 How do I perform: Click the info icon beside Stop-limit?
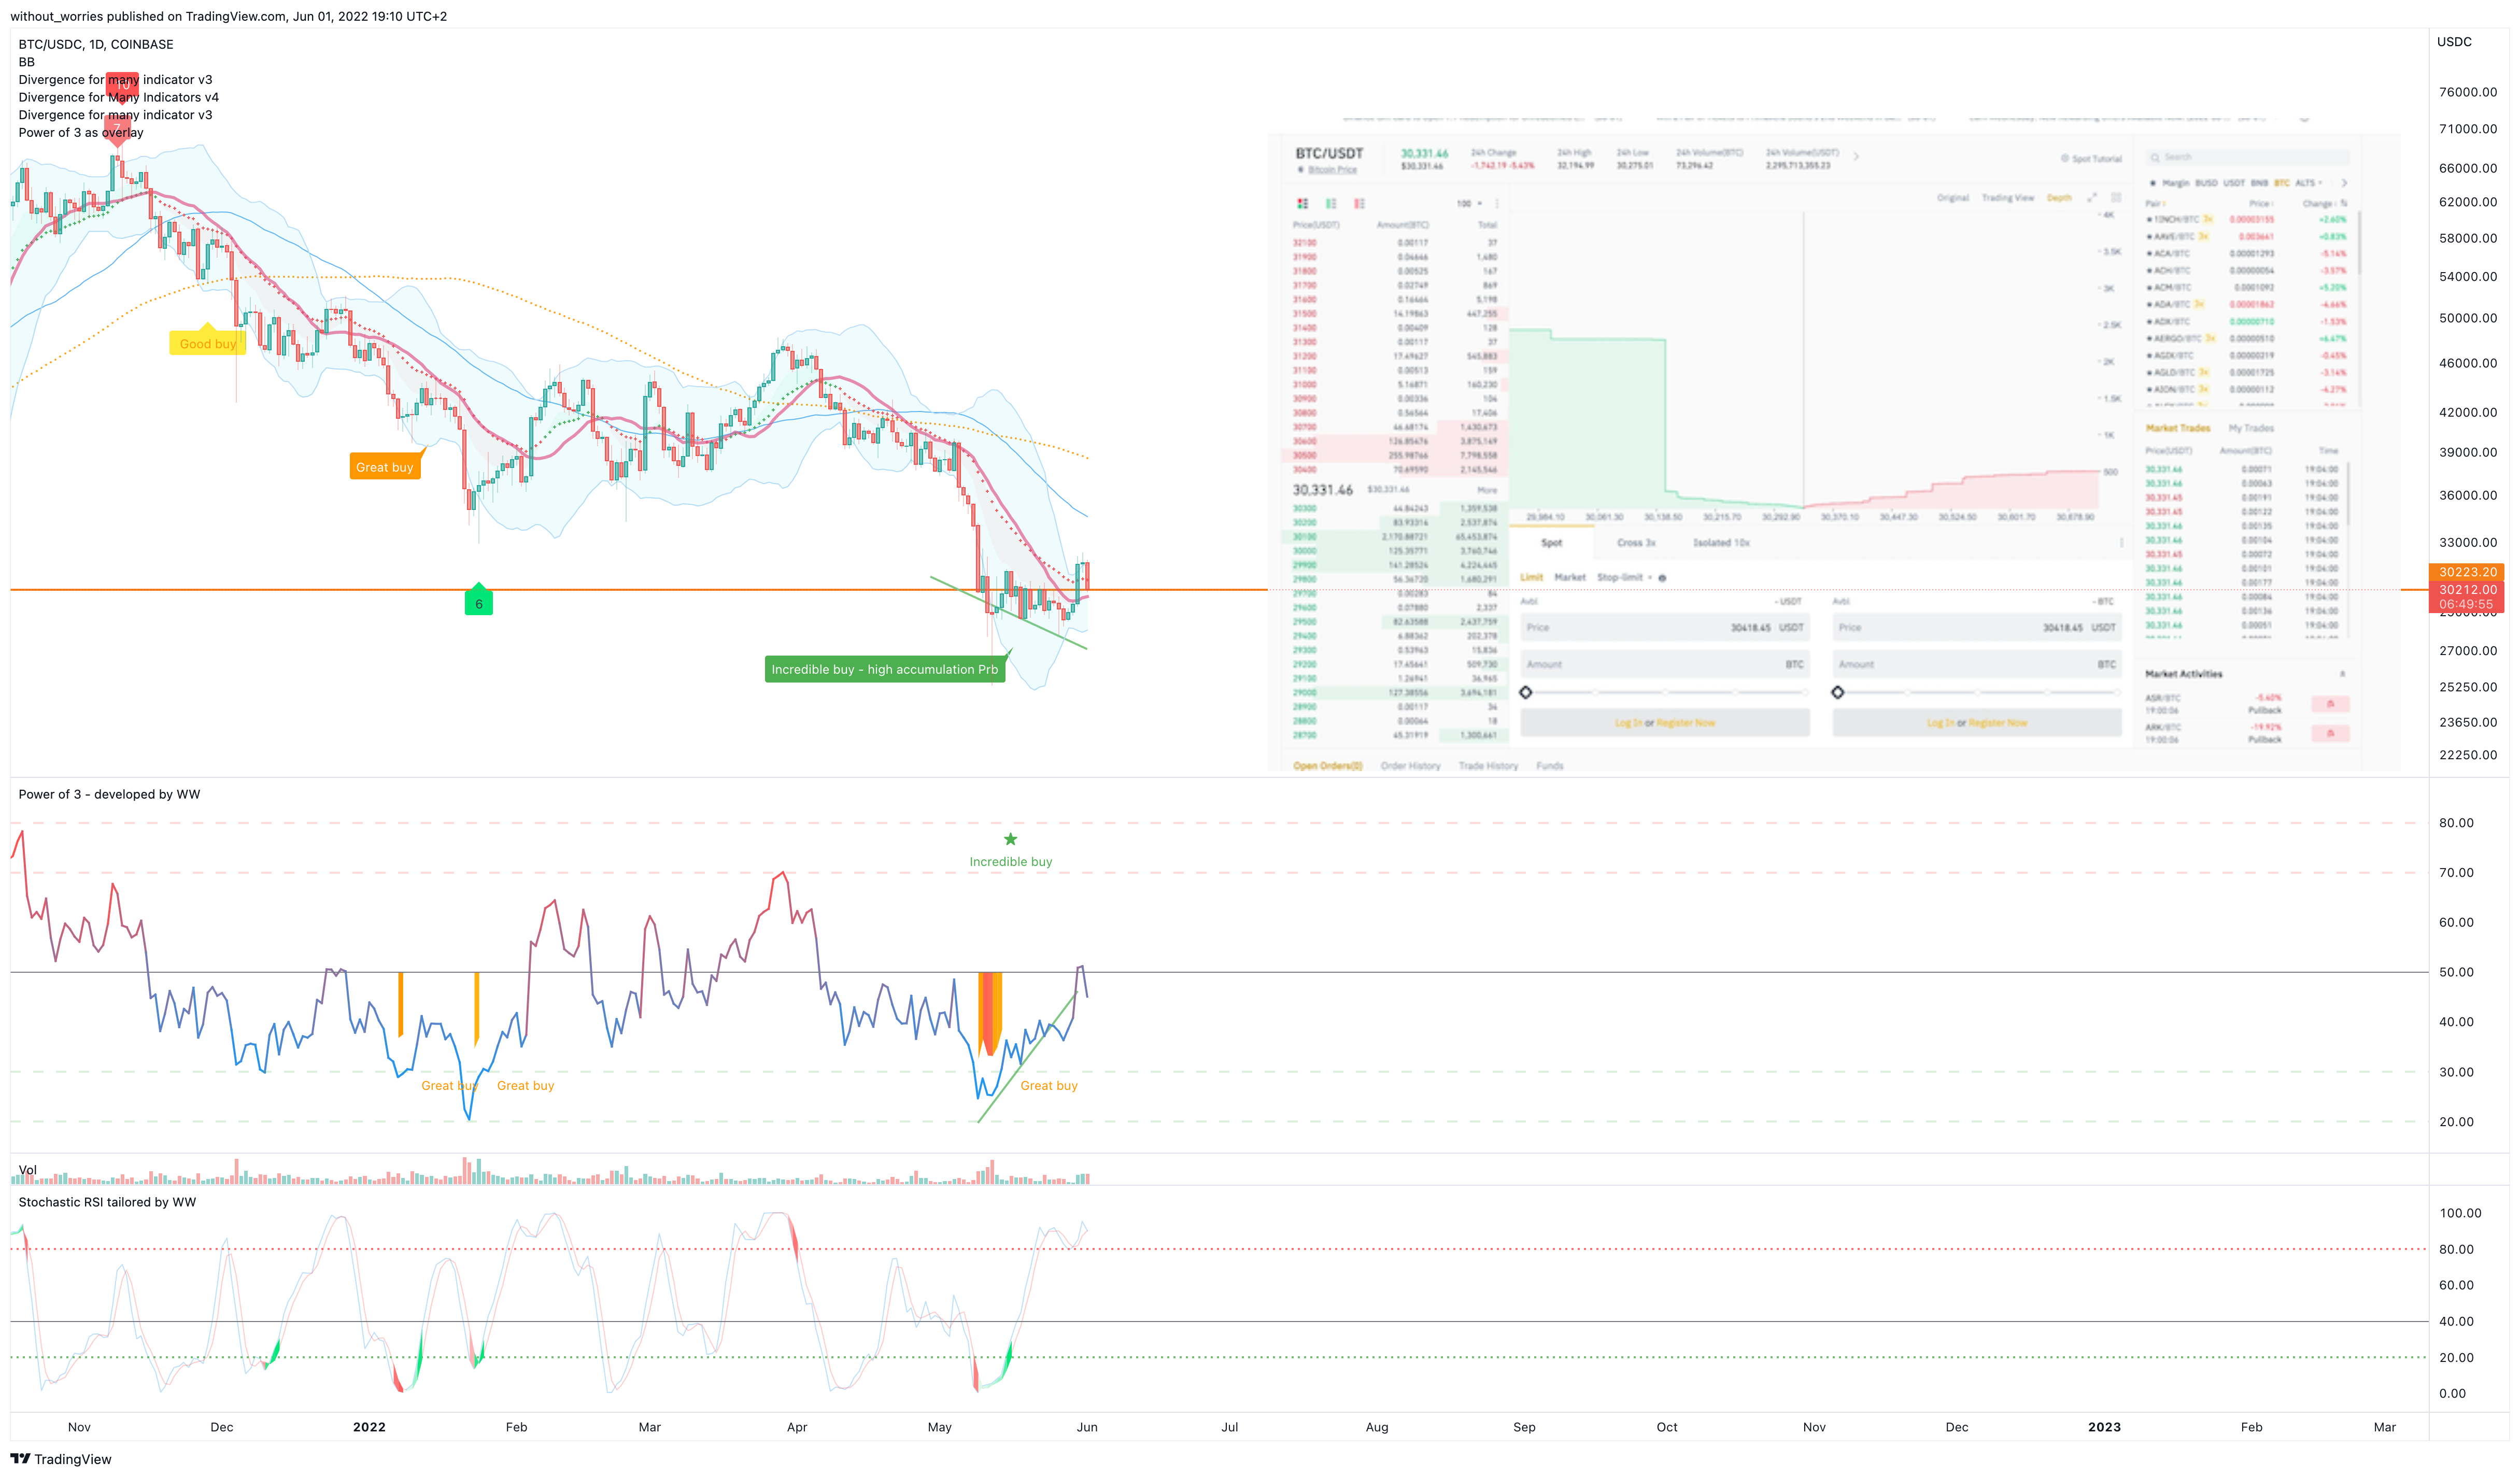pos(1662,578)
